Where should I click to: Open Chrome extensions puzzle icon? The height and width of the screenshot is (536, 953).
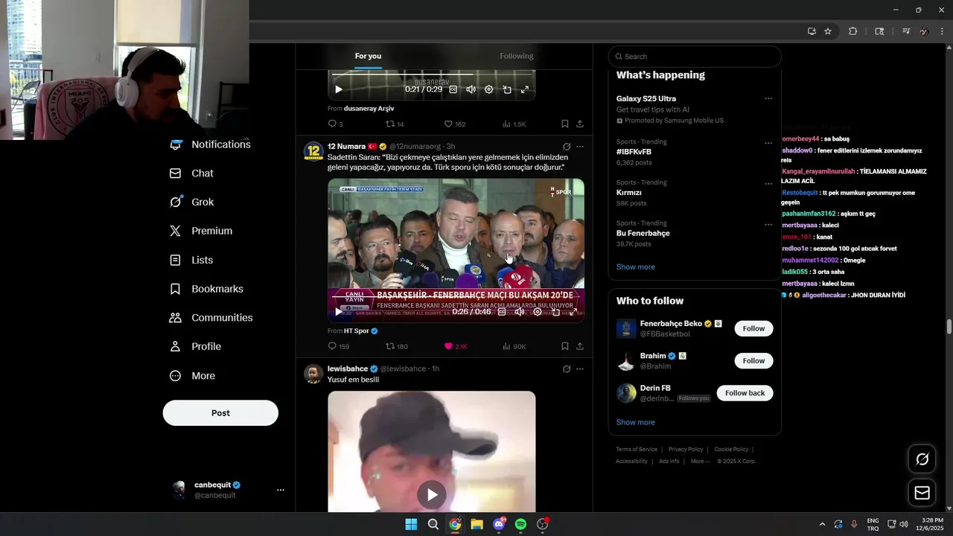coord(853,31)
